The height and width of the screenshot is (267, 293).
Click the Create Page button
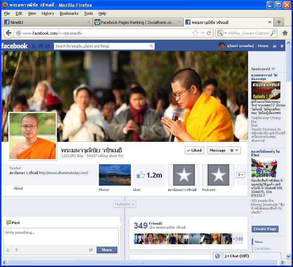[265, 229]
